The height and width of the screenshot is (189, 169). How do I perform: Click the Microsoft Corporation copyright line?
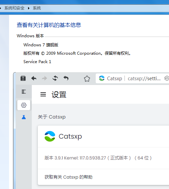(x=77, y=53)
